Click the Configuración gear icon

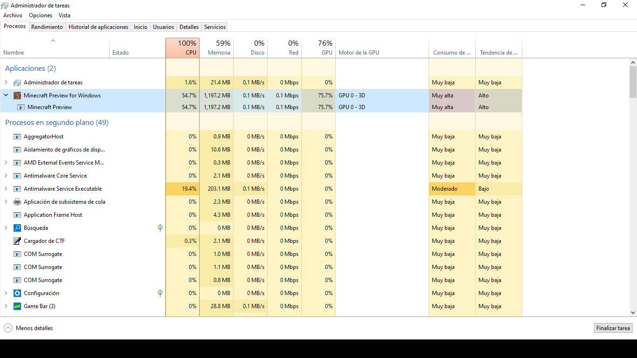pyautogui.click(x=17, y=293)
